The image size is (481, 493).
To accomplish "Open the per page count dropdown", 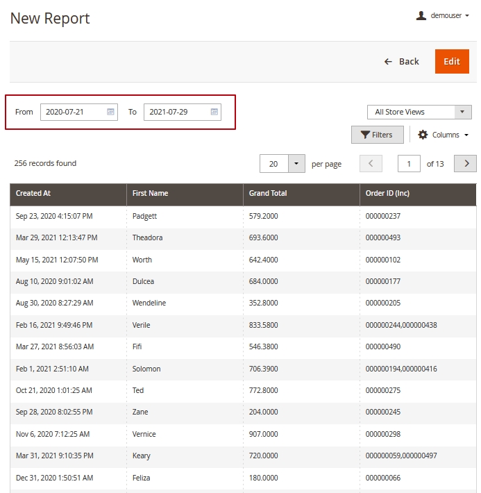I will tap(296, 164).
